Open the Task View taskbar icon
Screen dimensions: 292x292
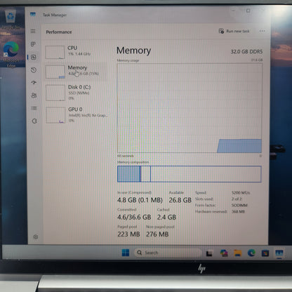tap(209, 253)
